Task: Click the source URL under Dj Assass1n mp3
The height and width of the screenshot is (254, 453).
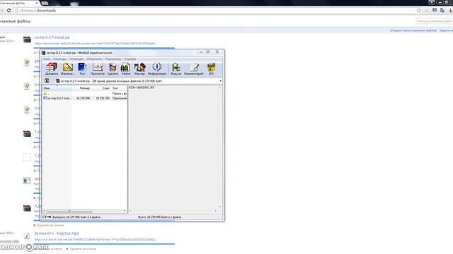Action: pyautogui.click(x=96, y=239)
